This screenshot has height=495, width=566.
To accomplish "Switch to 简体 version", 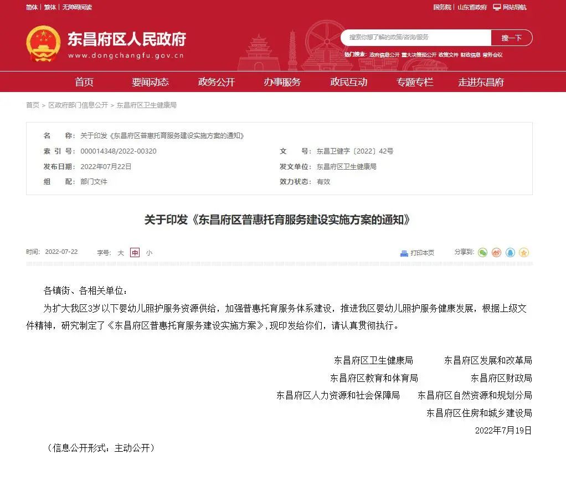I will (32, 7).
